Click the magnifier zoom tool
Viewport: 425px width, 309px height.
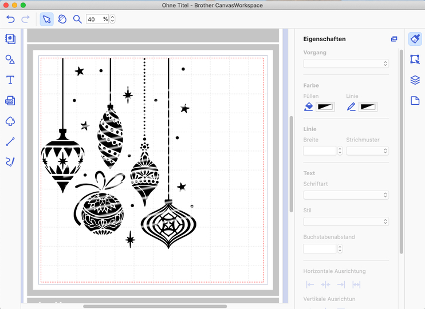77,19
